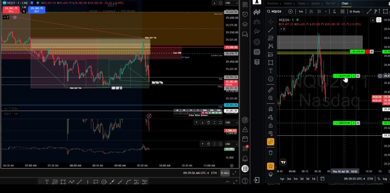Toggle percent scale on NQU26 chart
This screenshot has width=390, height=193.
click(x=379, y=179)
